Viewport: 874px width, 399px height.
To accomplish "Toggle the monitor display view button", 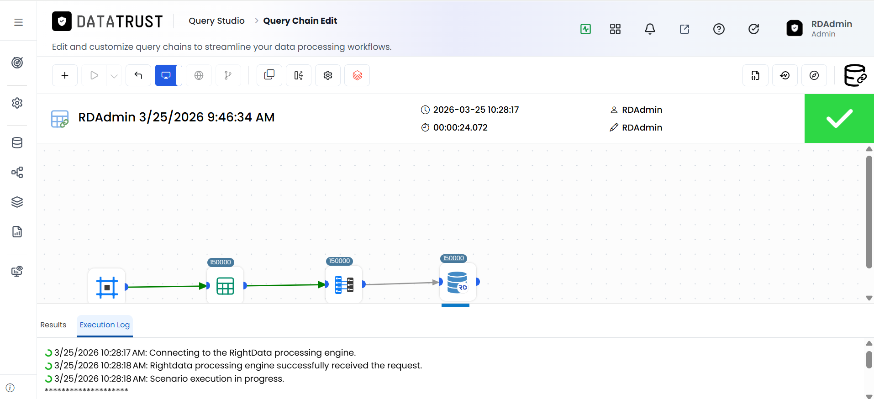I will (166, 75).
